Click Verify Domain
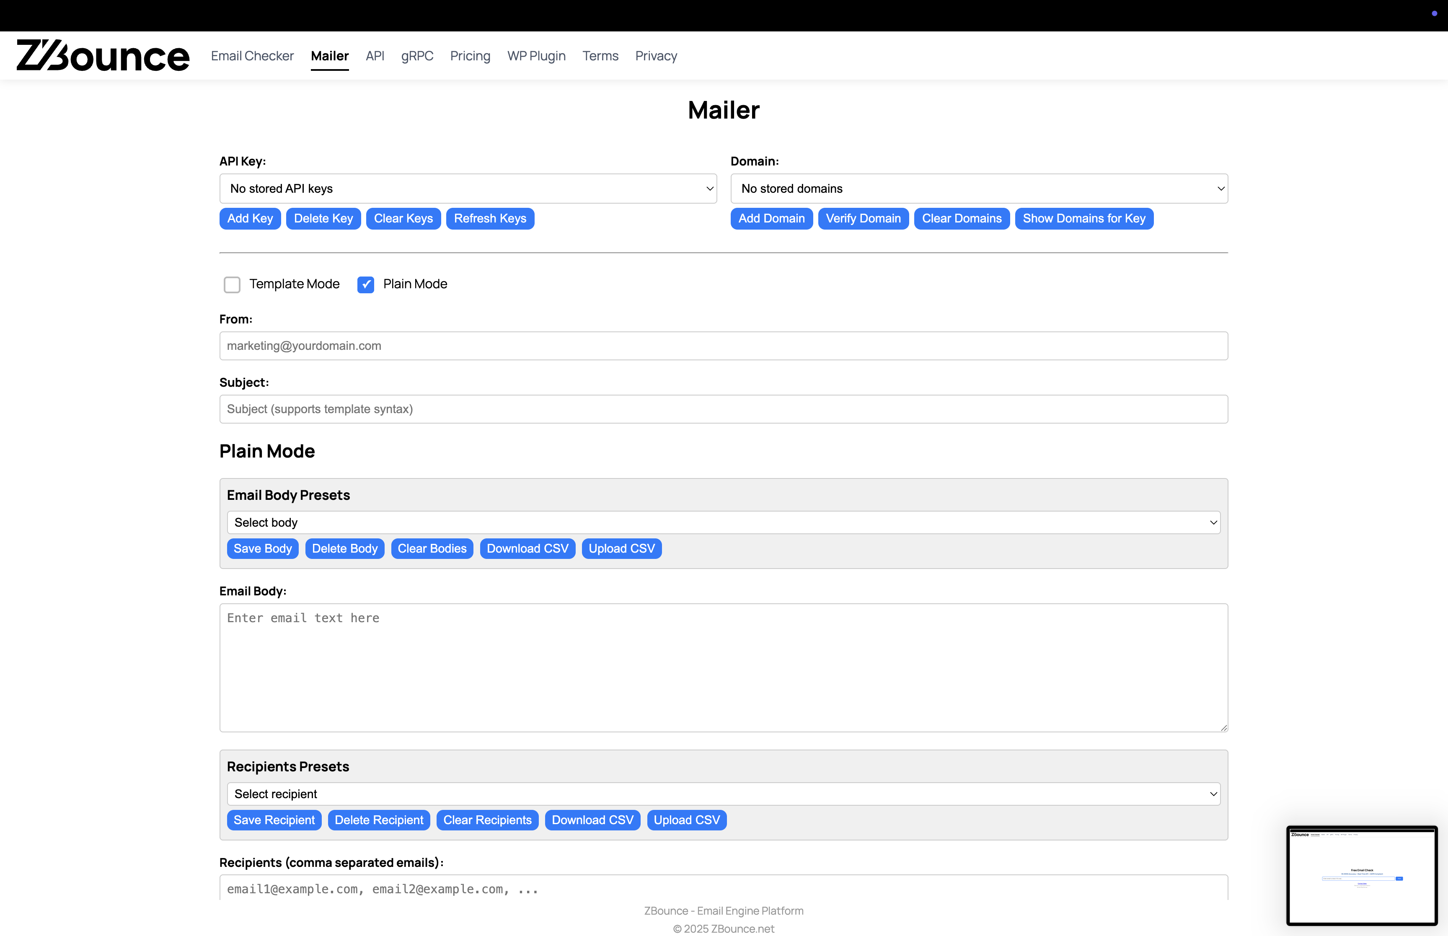This screenshot has height=936, width=1448. pos(864,219)
